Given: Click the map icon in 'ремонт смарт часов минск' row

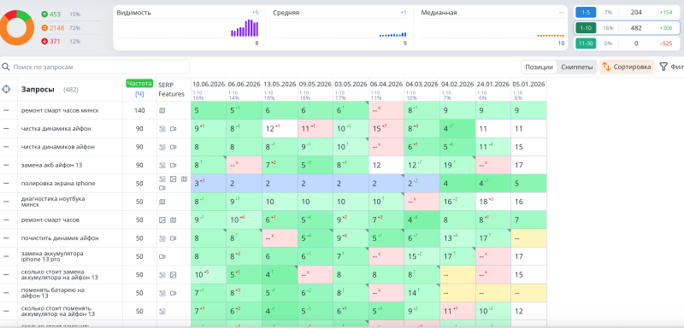Looking at the screenshot, I should point(162,111).
